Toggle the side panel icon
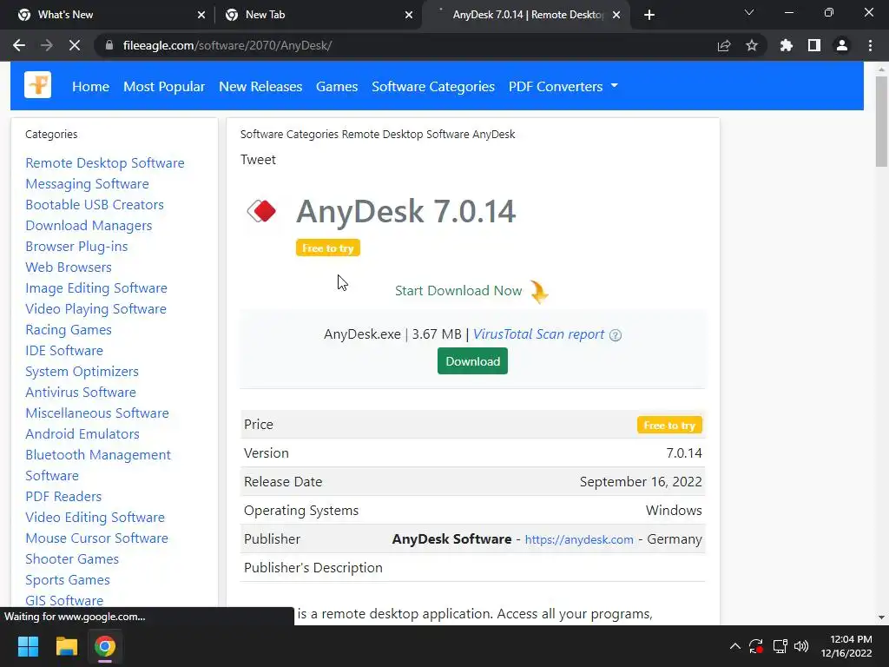The image size is (889, 667). coord(814,45)
